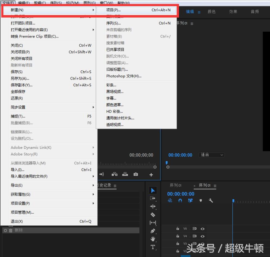Click the plus Button Editor in program monitor
Viewport: 270px width, 257px height.
click(151, 174)
